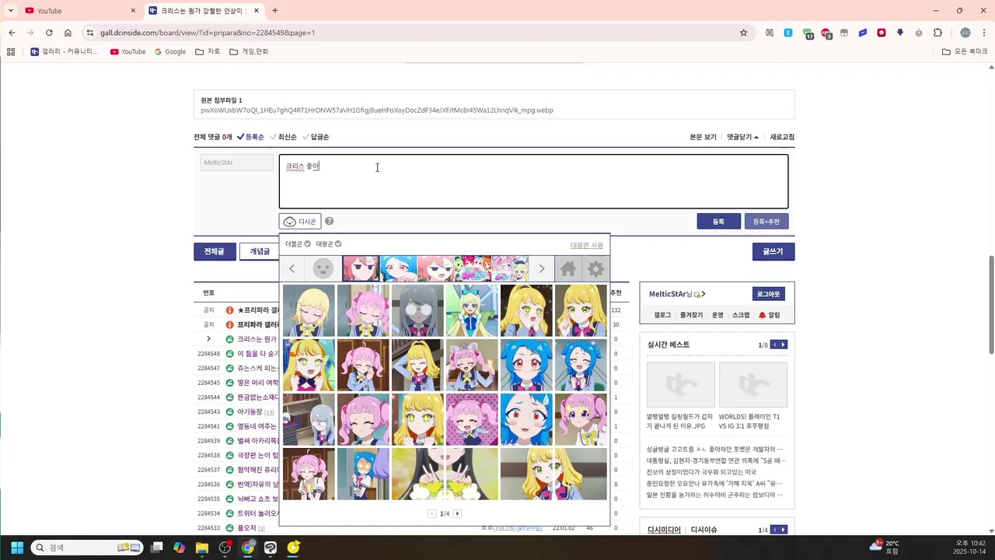Go to previous page of emoticons
This screenshot has height=560, width=995.
click(x=432, y=513)
